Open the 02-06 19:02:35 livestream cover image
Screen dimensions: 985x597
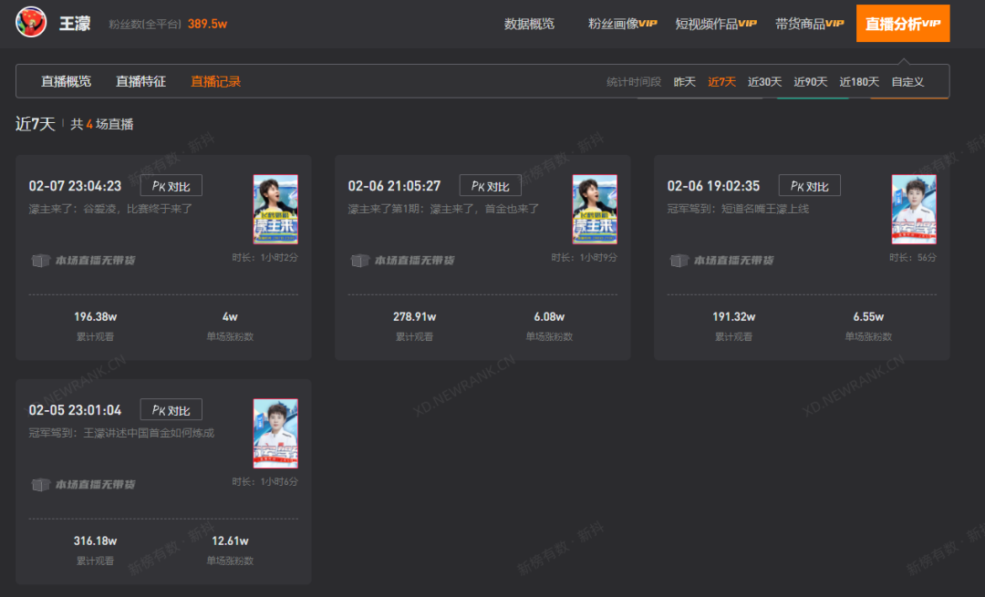914,209
